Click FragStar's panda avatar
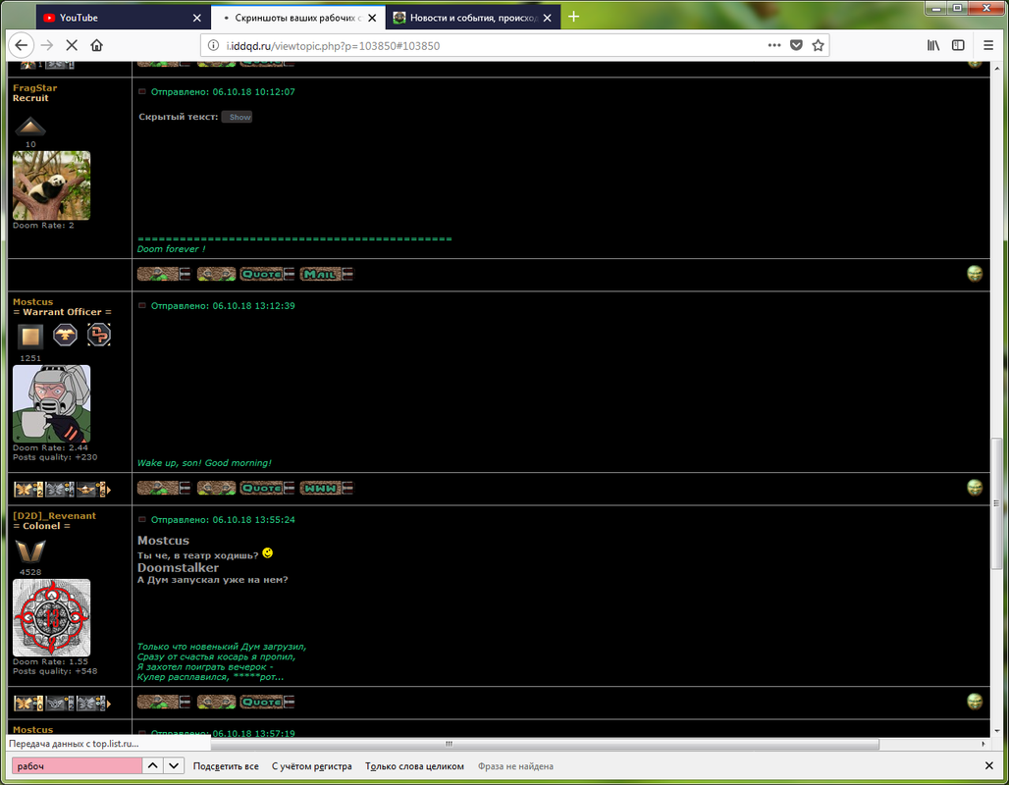 coord(51,185)
